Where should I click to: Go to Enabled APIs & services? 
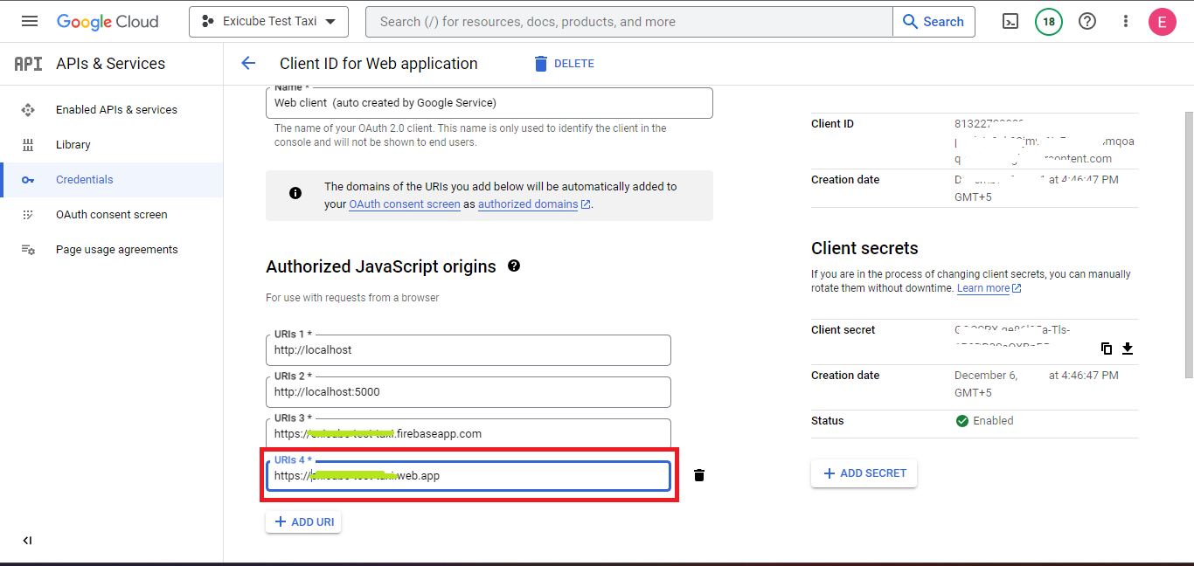click(x=116, y=110)
